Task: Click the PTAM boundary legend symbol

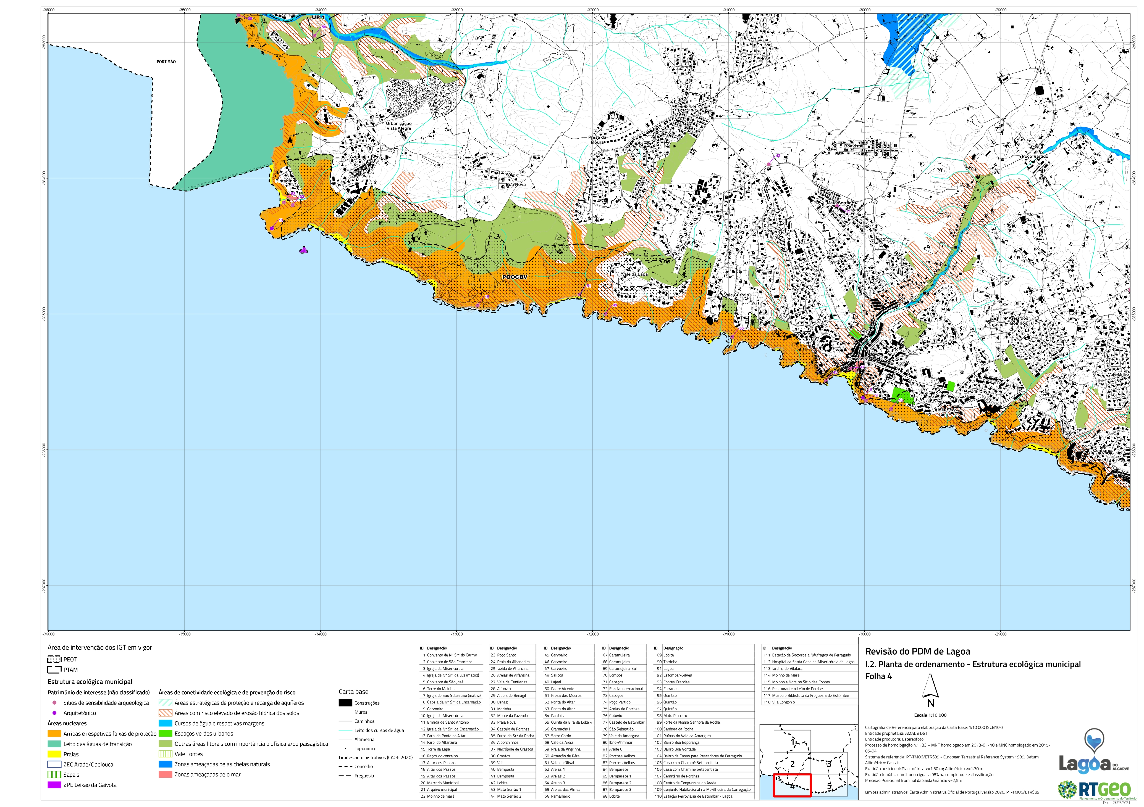Action: pyautogui.click(x=54, y=670)
